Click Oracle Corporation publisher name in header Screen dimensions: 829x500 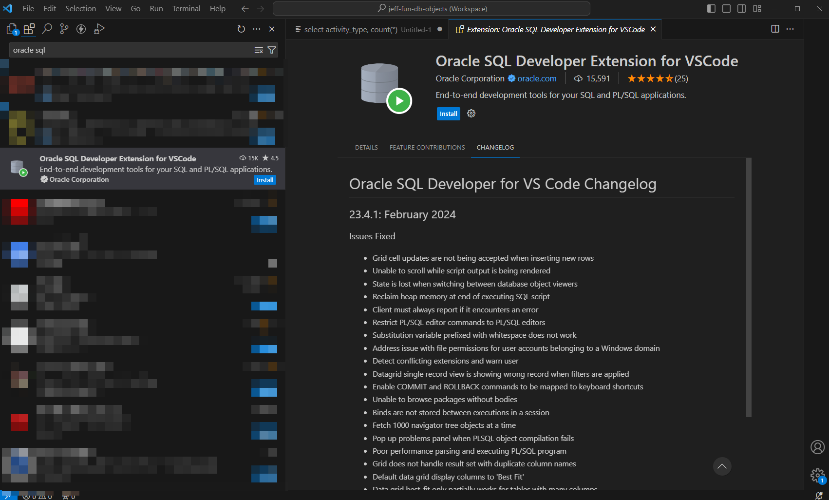point(470,78)
